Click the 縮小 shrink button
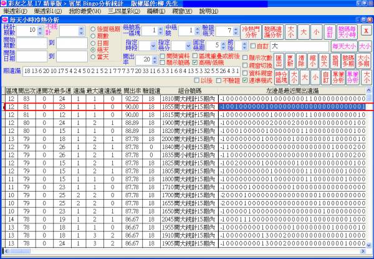The image size is (374, 259). (319, 61)
